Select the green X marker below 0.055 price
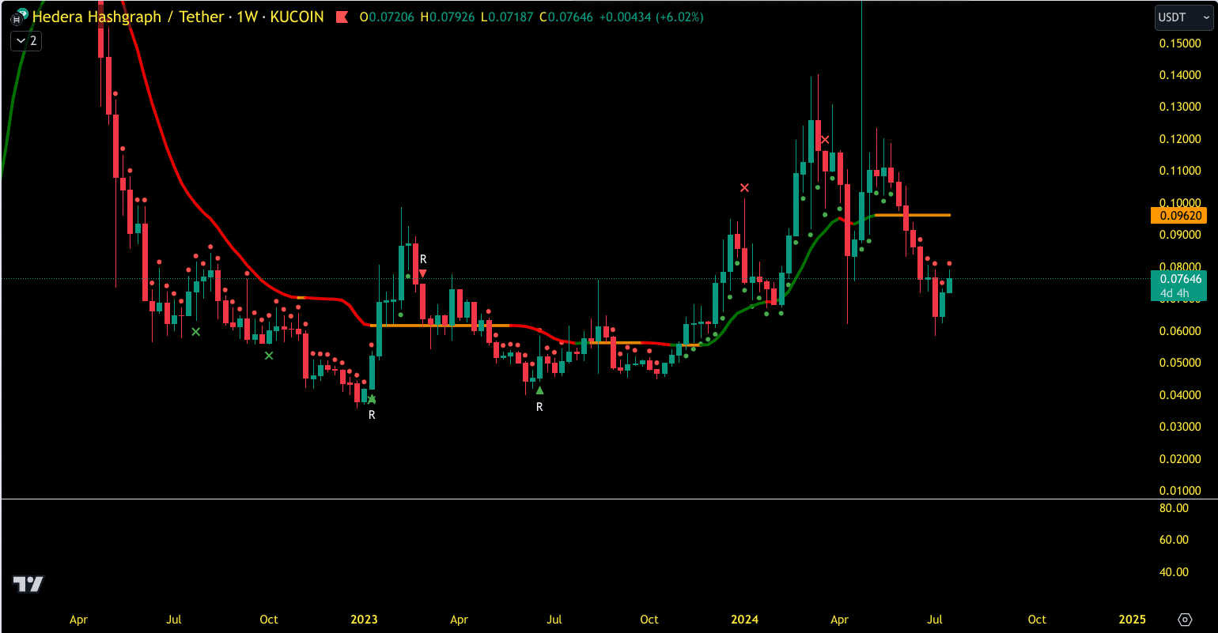1218x633 pixels. [269, 356]
